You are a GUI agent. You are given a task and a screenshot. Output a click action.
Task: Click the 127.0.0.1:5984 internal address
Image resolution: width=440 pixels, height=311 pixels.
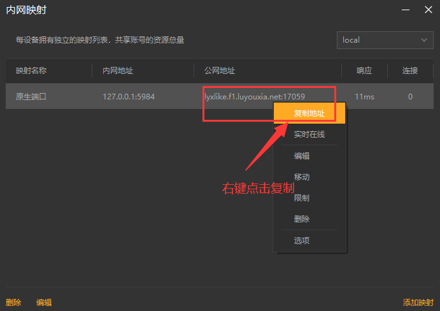pyautogui.click(x=129, y=97)
